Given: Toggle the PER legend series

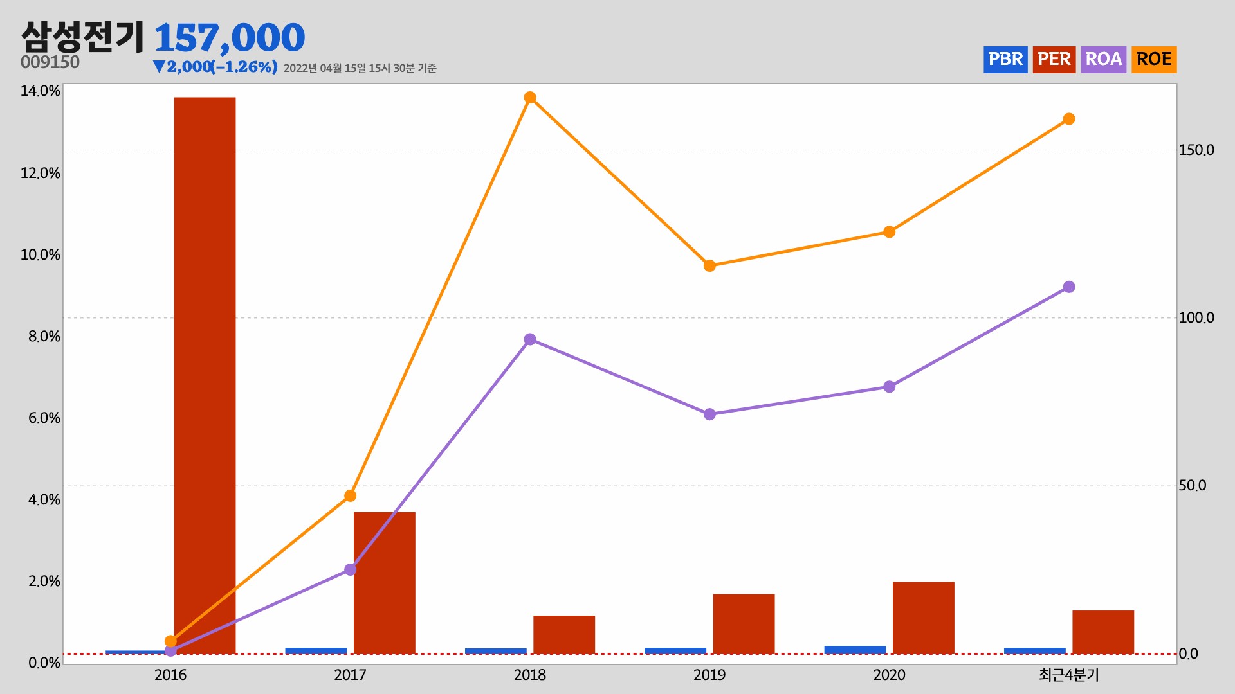Looking at the screenshot, I should 1054,60.
